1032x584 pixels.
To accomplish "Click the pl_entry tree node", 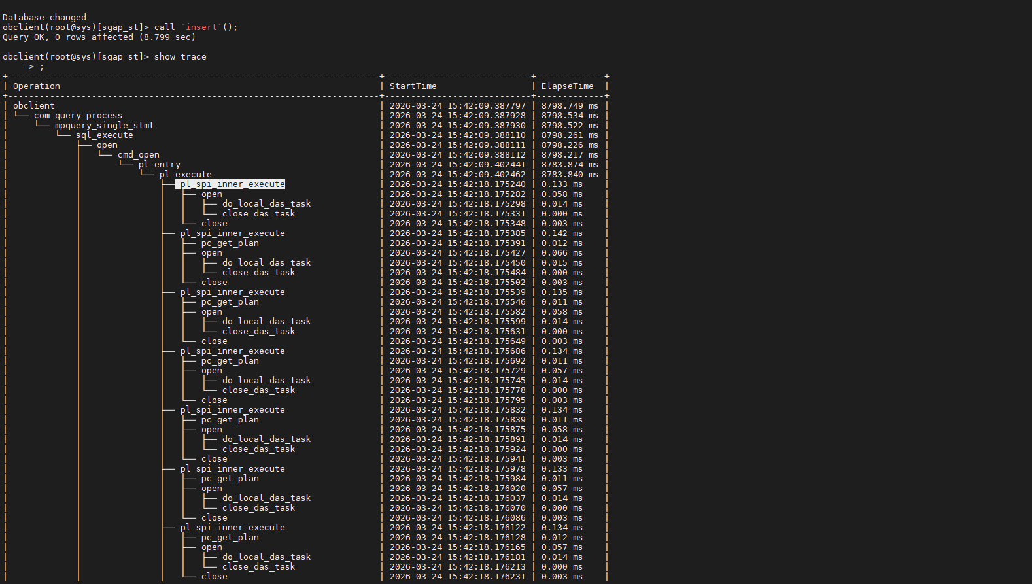I will pyautogui.click(x=159, y=165).
